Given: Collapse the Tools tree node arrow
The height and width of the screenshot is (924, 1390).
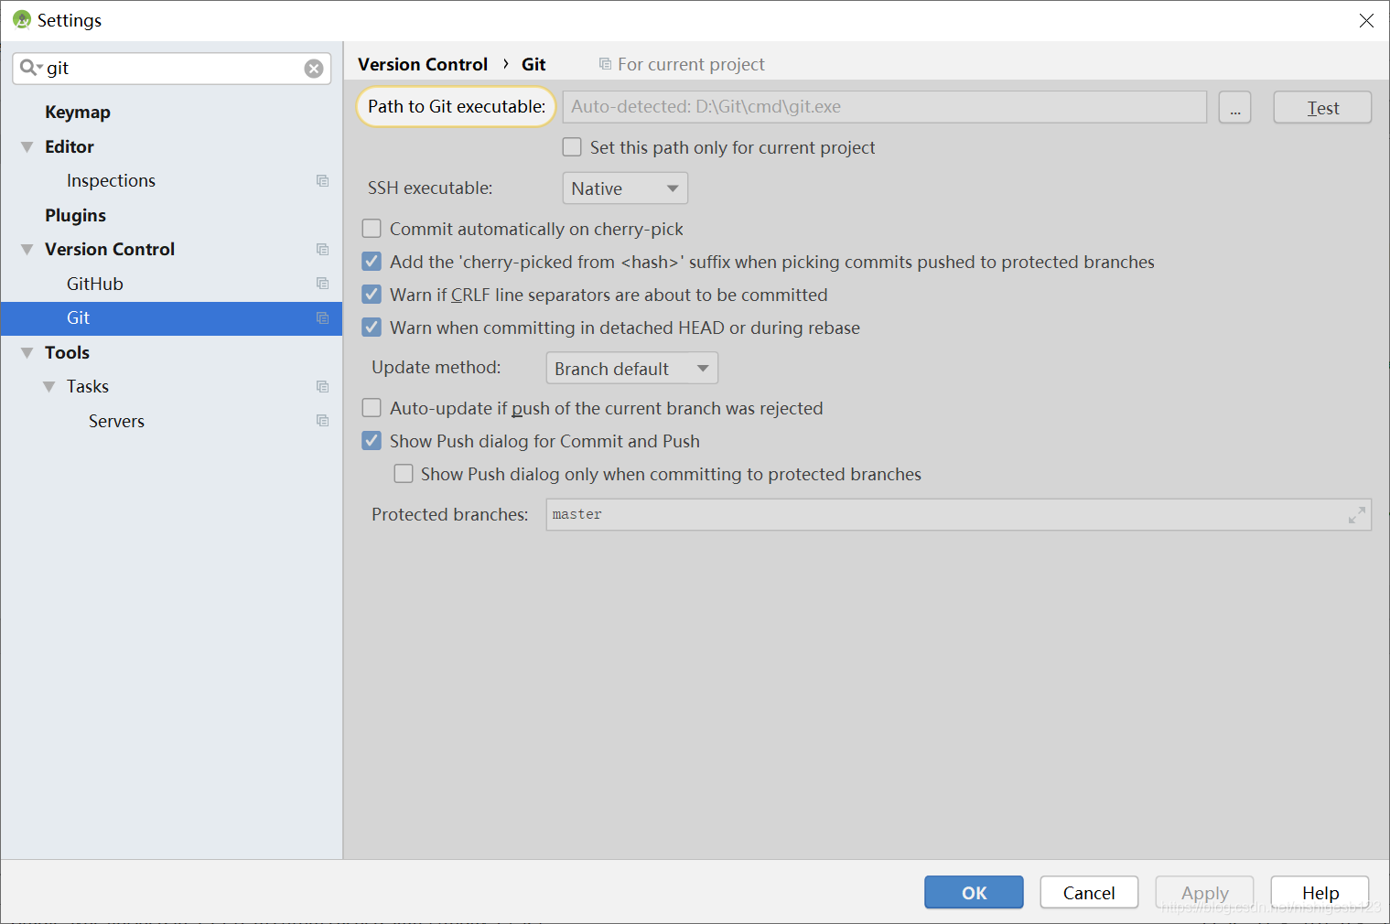Looking at the screenshot, I should click(27, 353).
